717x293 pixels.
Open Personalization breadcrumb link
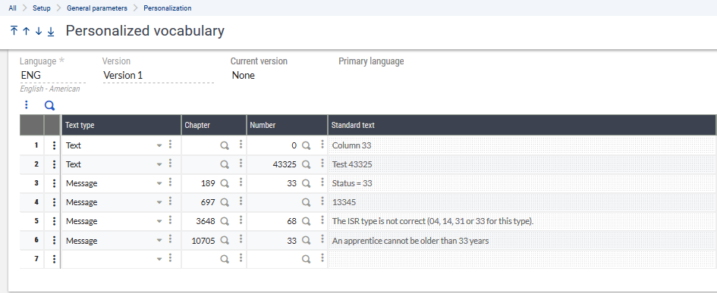(x=168, y=8)
